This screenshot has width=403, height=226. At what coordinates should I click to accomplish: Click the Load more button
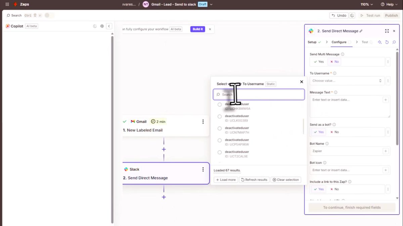[226, 180]
